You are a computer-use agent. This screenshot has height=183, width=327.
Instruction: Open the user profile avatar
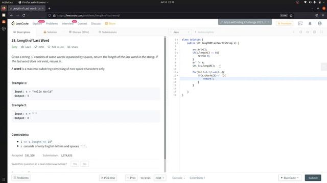tap(319, 23)
